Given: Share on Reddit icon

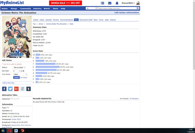Looking at the screenshot, I should pyautogui.click(x=23, y=89).
